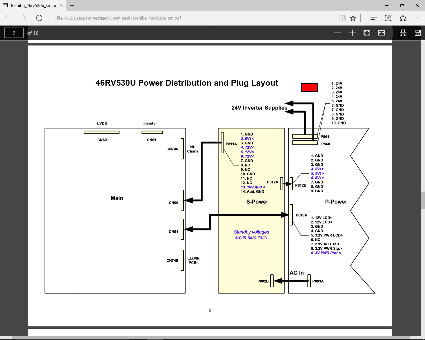Open a new tab with plus button
The image size is (425, 340).
click(x=72, y=5)
